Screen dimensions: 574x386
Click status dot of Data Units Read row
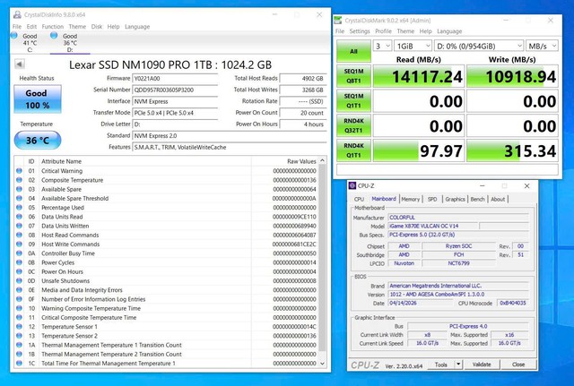(x=19, y=217)
